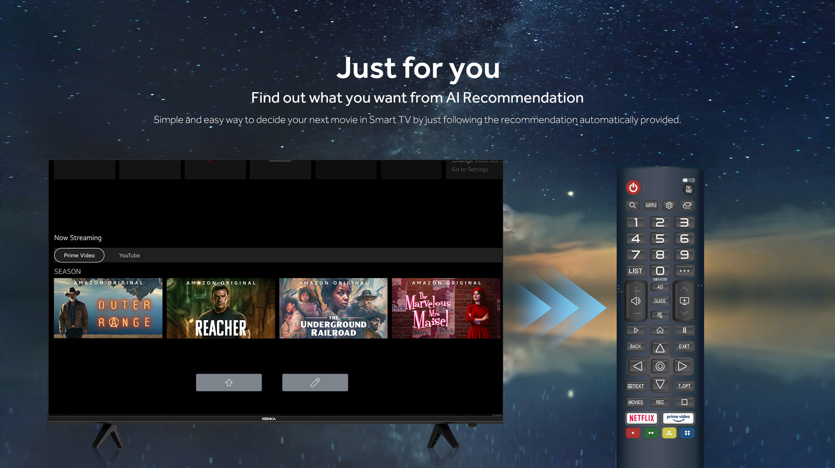Open The Underground Railroad thumbnail

pyautogui.click(x=334, y=308)
